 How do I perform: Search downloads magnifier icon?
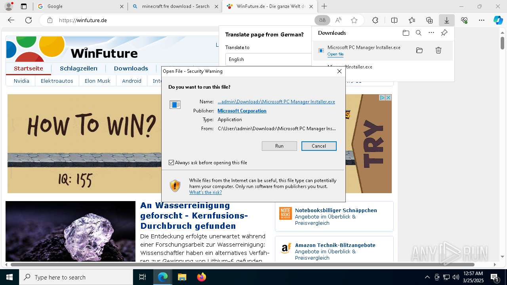418,33
